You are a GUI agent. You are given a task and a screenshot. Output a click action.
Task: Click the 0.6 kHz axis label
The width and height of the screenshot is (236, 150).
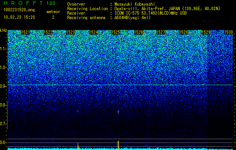tap(3, 142)
